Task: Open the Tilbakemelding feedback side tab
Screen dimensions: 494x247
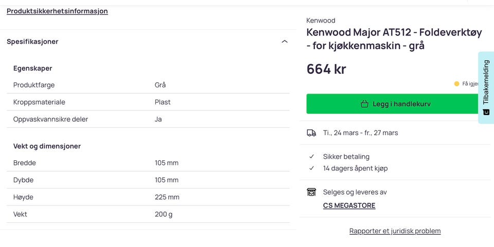Action: click(x=486, y=82)
